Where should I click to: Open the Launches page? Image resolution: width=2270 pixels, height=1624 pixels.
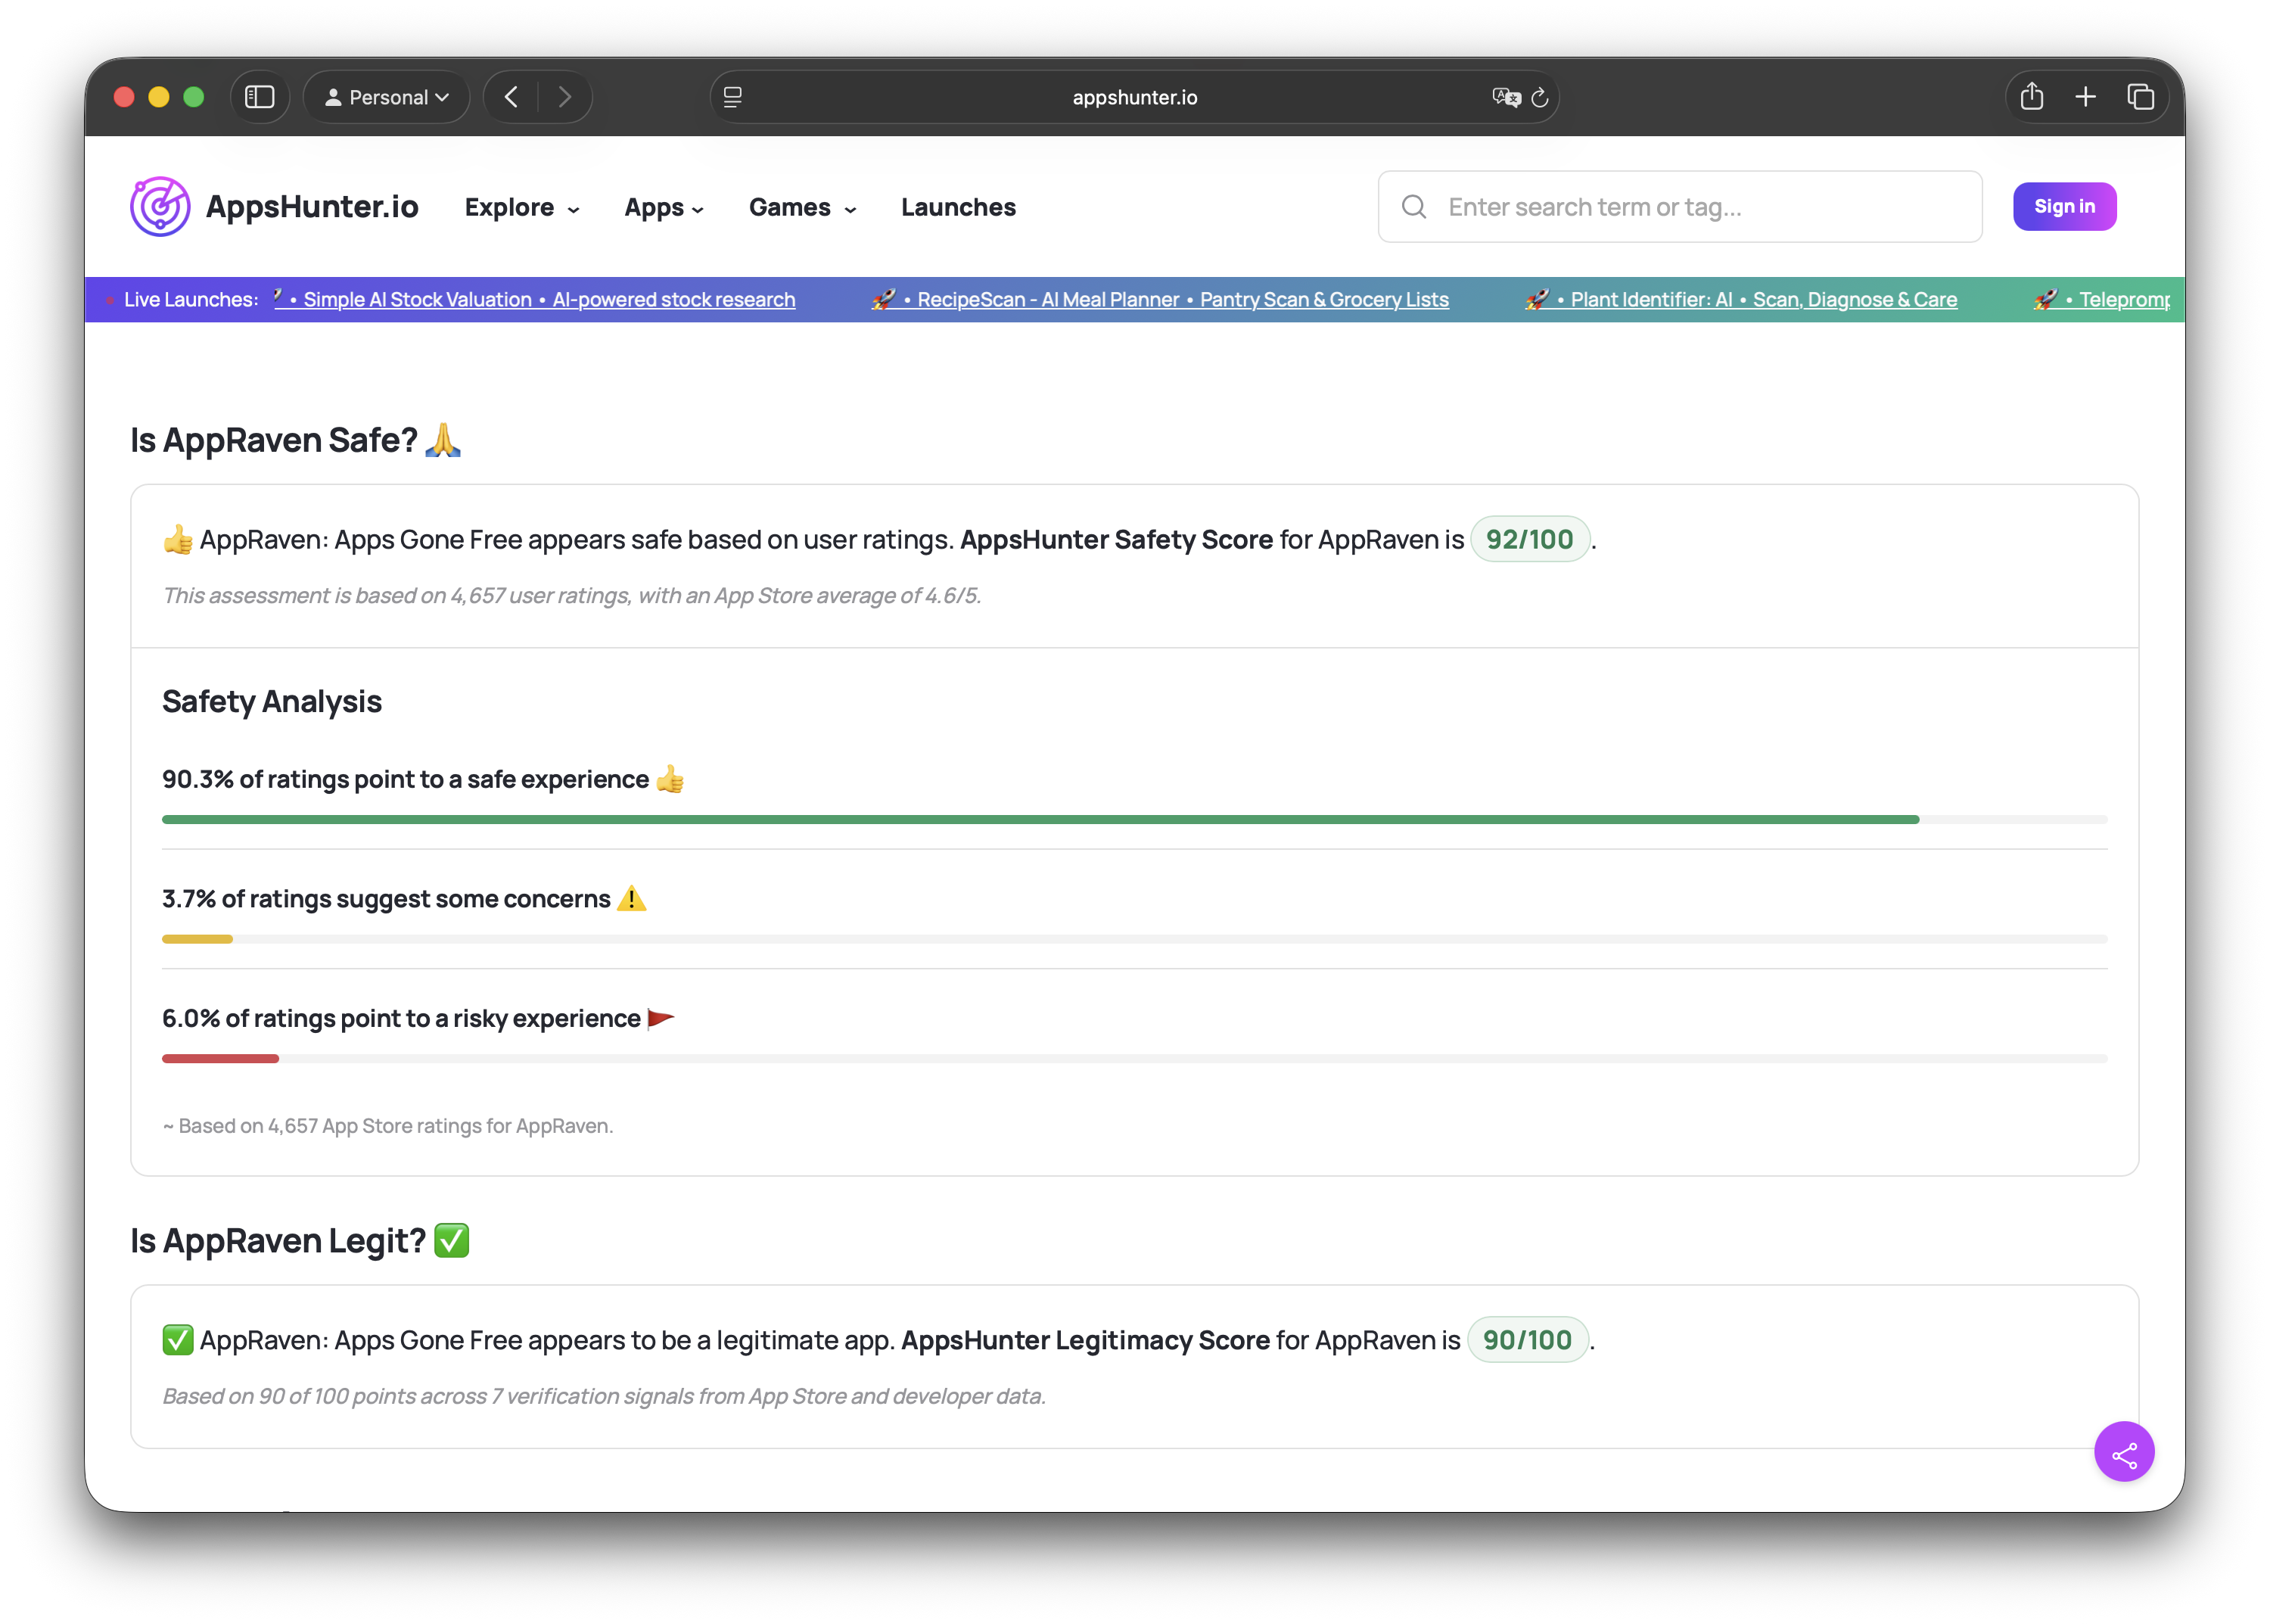(x=958, y=207)
